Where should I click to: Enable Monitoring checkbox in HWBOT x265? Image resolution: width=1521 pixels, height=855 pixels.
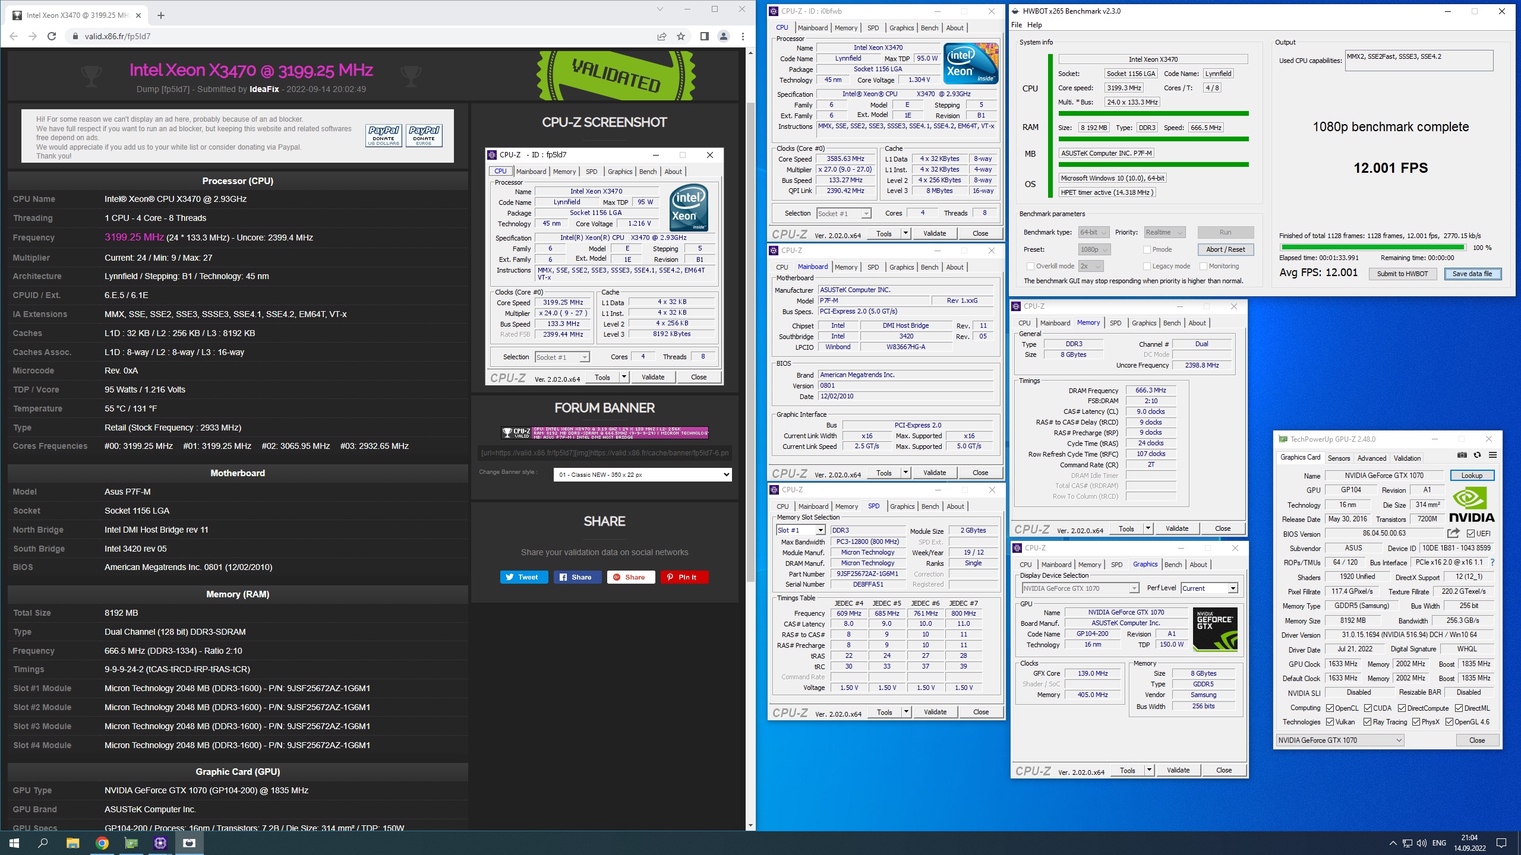pos(1203,266)
